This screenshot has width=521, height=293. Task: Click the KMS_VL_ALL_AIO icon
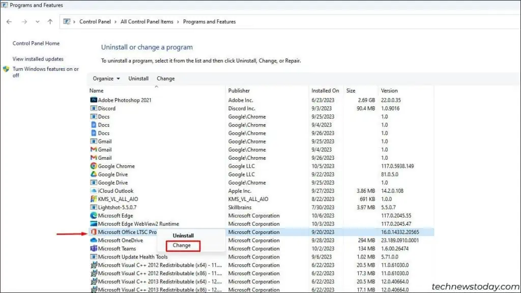point(94,199)
